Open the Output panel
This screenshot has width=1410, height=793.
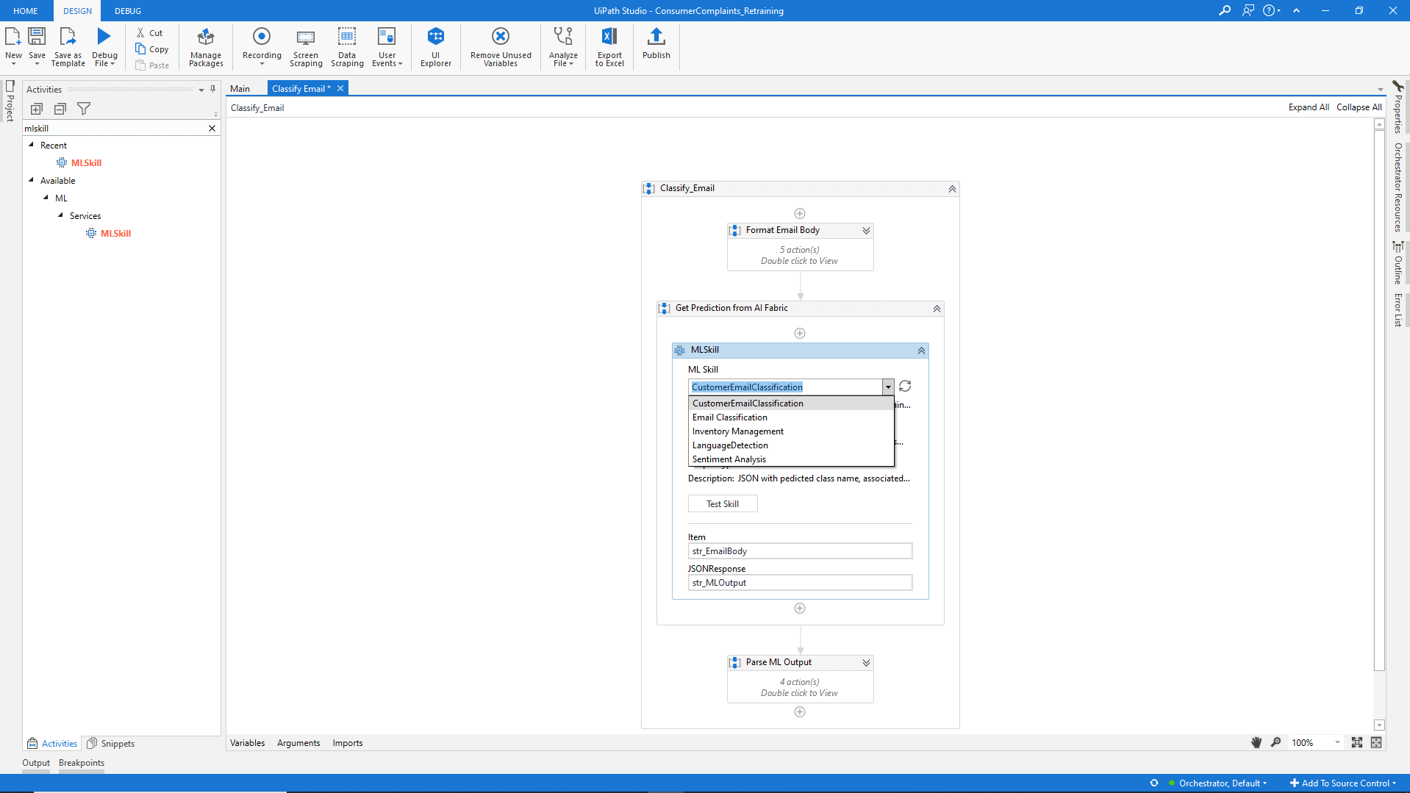pos(36,763)
